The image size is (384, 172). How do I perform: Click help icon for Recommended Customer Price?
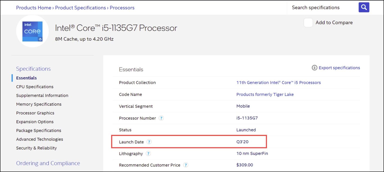click(185, 165)
